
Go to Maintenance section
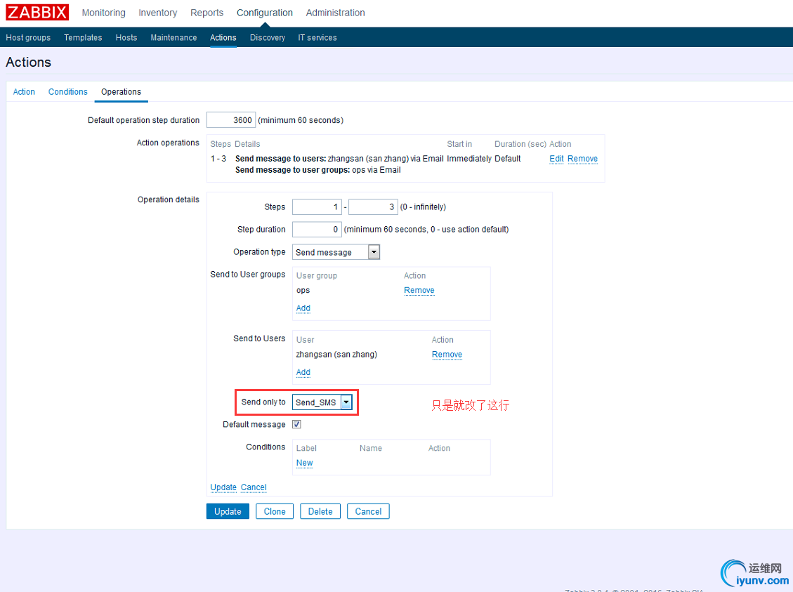tap(173, 37)
